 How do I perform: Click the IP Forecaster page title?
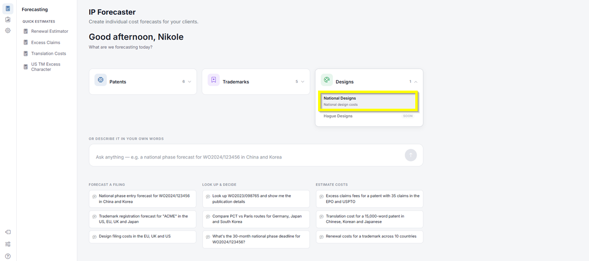(112, 12)
